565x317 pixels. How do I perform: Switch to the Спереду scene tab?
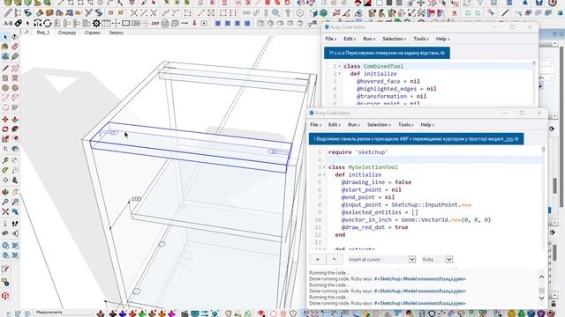[67, 33]
